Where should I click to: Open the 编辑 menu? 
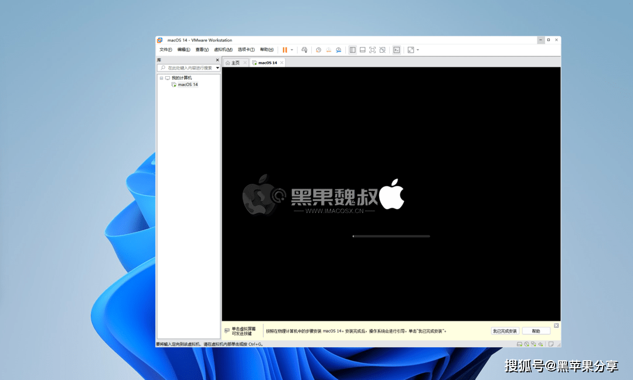pos(183,50)
